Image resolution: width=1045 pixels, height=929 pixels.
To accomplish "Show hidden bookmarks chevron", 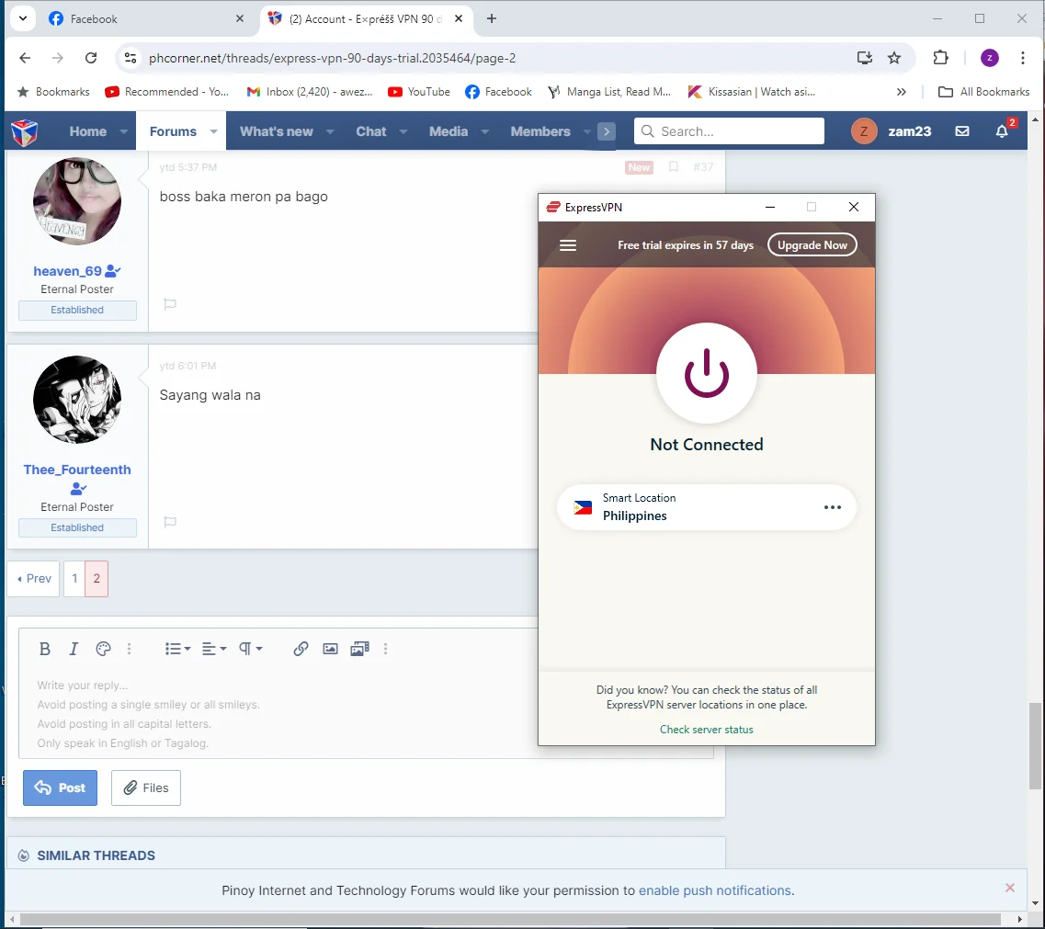I will (x=901, y=92).
